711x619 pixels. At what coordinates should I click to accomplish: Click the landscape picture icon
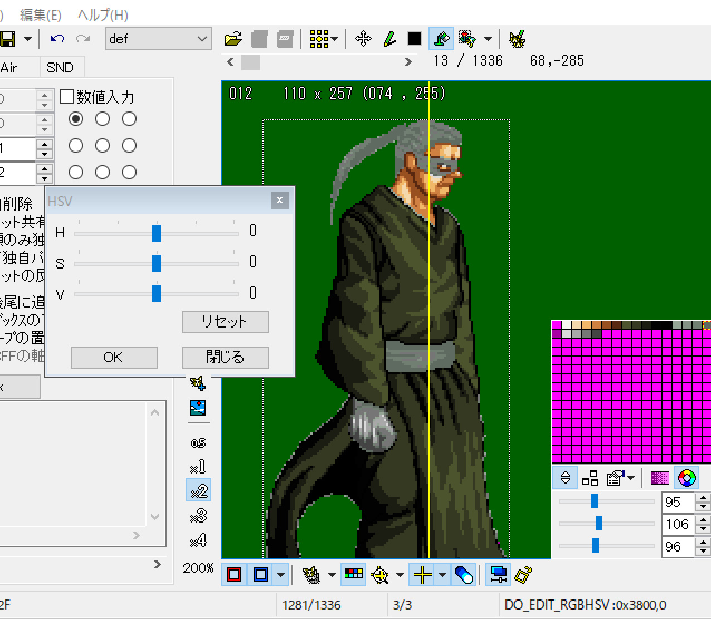tap(198, 408)
